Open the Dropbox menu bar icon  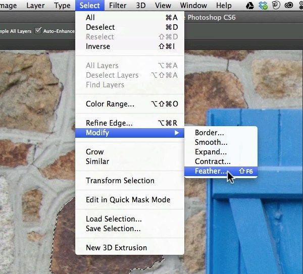263,6
